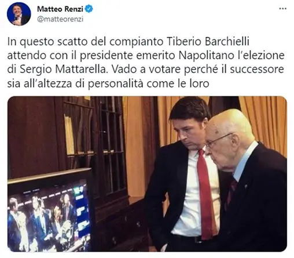Select the name 'Tiberio Barchielli' in the tweet
This screenshot has width=294, height=258.
pos(208,41)
